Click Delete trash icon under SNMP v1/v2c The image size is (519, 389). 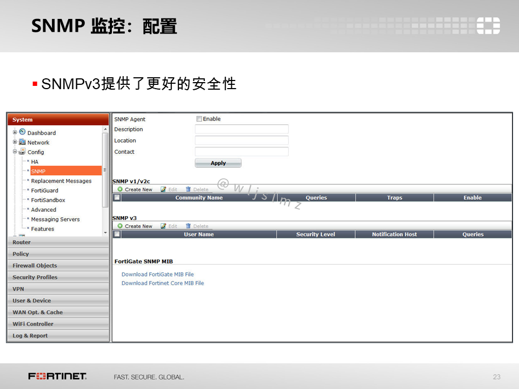(x=188, y=189)
